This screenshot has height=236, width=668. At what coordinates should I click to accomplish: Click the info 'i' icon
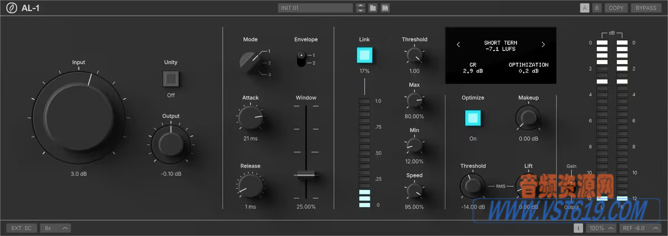(x=579, y=228)
